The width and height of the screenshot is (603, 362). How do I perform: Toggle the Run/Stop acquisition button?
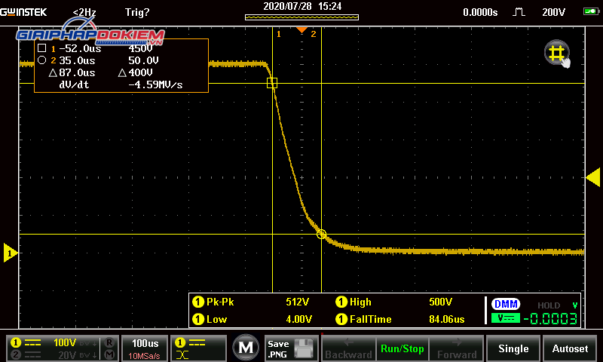tap(403, 348)
